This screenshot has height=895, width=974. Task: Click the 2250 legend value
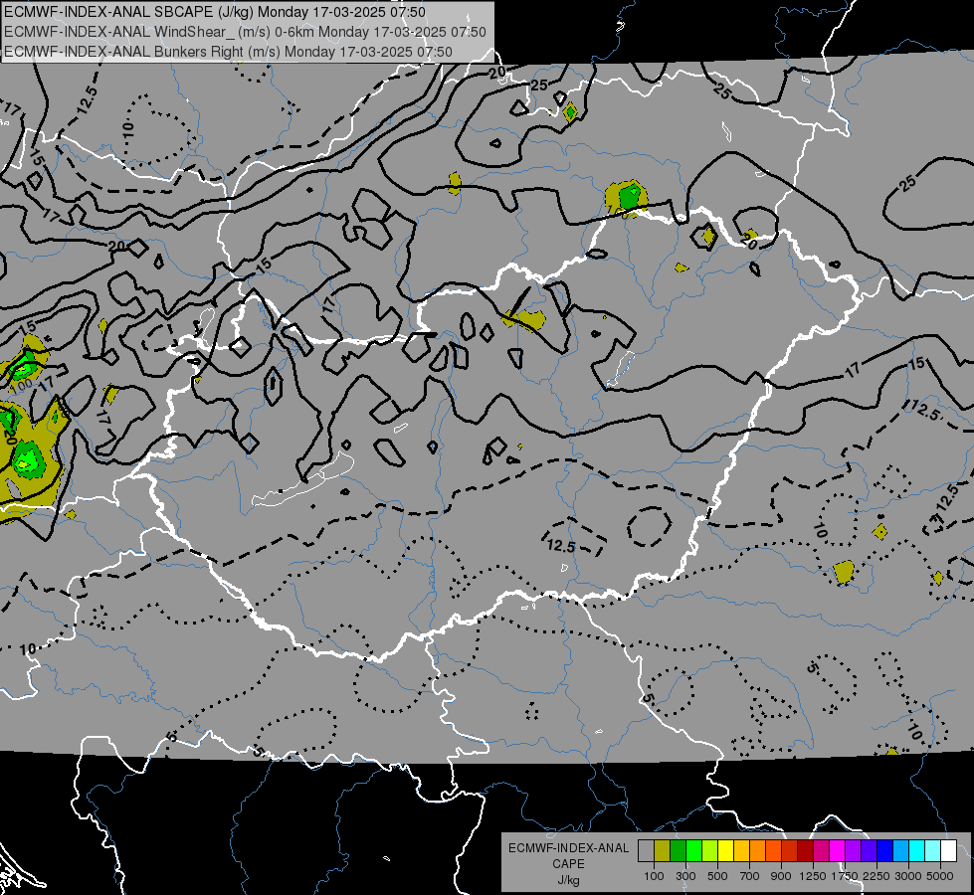pos(876,876)
